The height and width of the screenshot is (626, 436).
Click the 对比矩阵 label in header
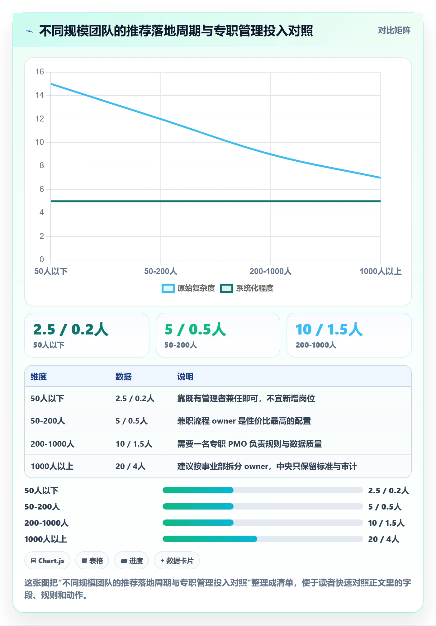pos(394,31)
